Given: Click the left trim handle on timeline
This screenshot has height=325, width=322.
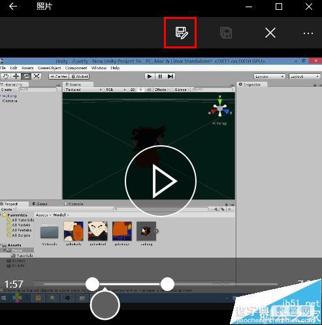Looking at the screenshot, I should (x=92, y=284).
